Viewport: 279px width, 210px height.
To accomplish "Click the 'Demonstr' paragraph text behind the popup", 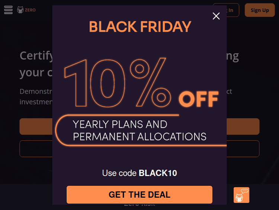I will pos(36,91).
